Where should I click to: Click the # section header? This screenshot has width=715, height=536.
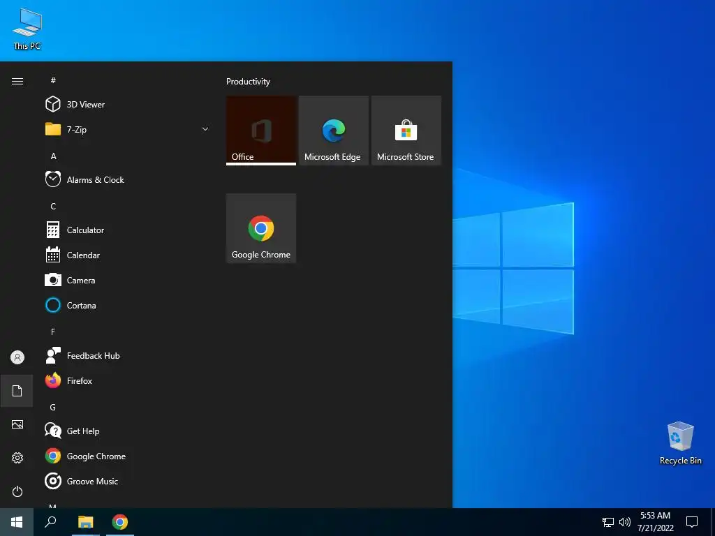pyautogui.click(x=53, y=80)
